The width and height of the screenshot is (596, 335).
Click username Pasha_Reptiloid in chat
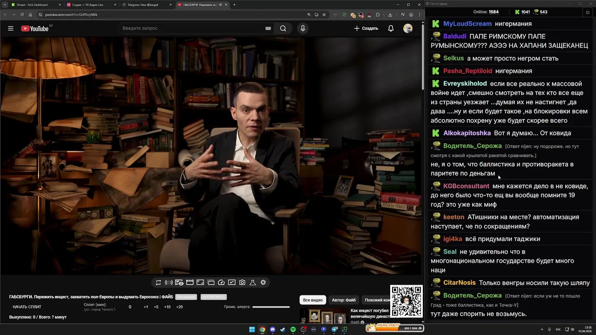coord(468,71)
